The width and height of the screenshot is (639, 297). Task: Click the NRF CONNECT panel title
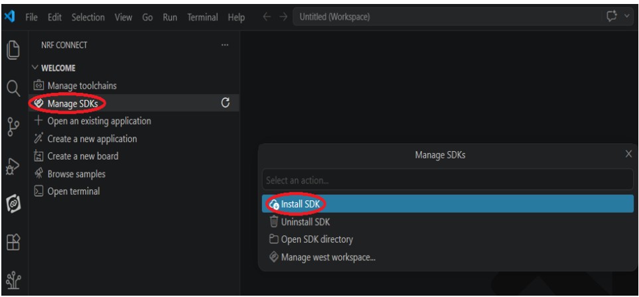point(64,45)
